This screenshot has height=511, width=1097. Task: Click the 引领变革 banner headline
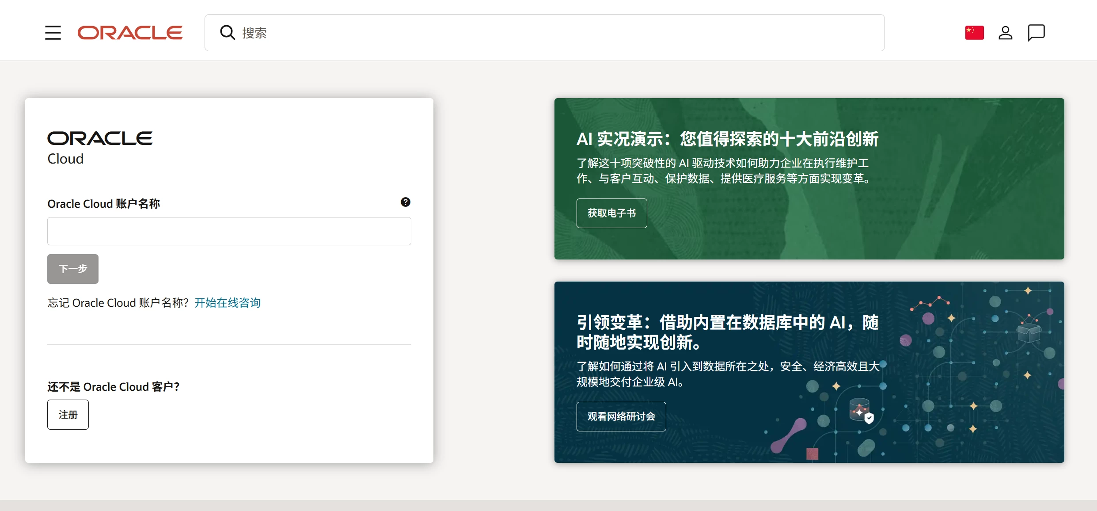(727, 332)
